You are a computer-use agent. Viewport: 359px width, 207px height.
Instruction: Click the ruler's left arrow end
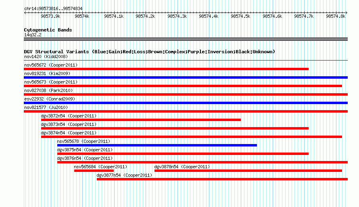pyautogui.click(x=25, y=13)
